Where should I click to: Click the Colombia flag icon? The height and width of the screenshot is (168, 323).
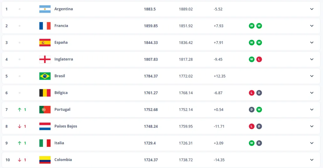45,160
